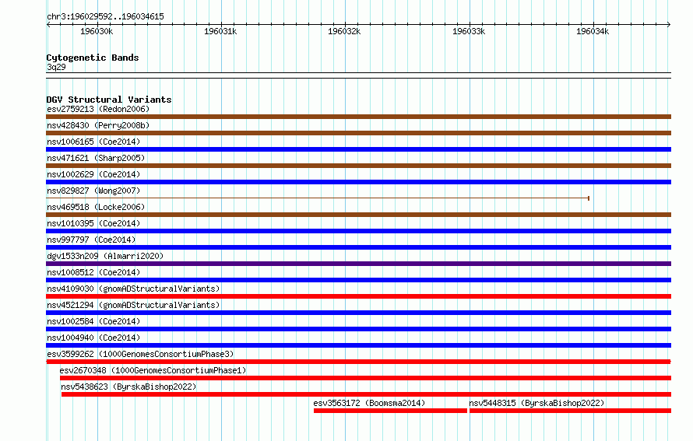Select the brown bar under nsv469518
Viewport: 693px width, 441px height.
358,215
